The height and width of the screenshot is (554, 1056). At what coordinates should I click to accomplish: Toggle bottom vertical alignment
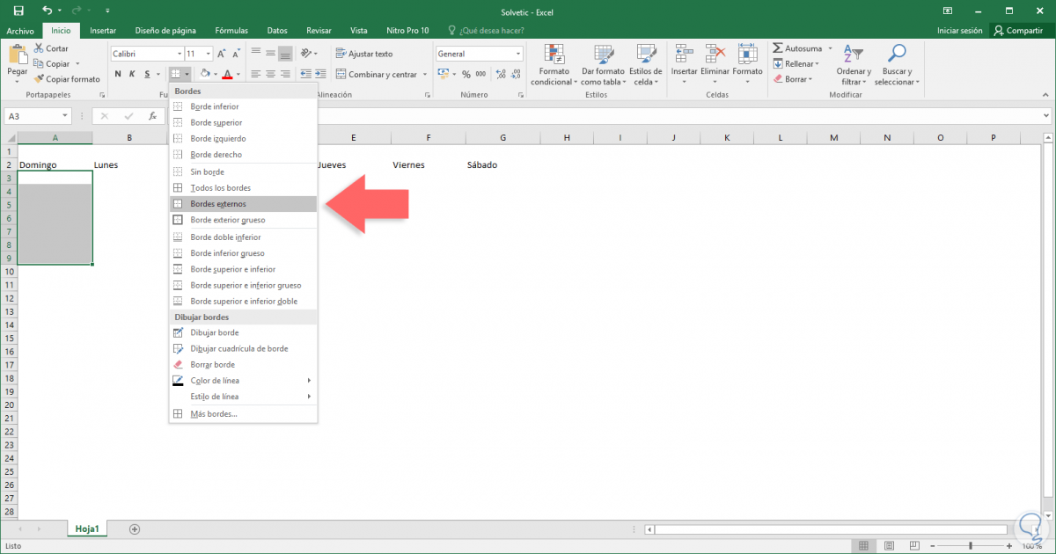pos(285,54)
